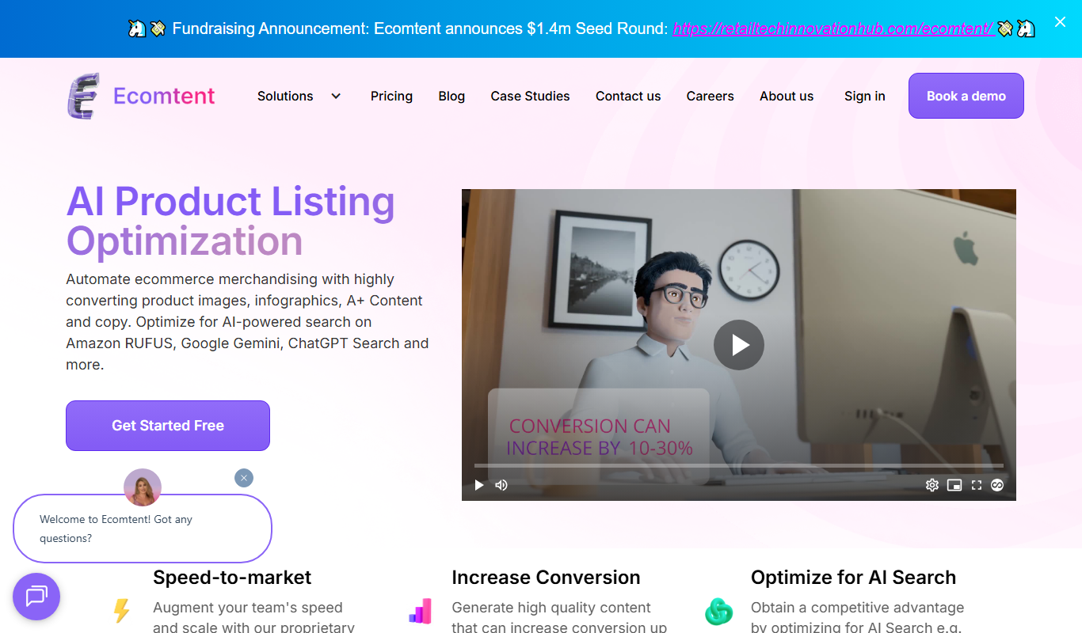Click the Optimize for AI Search heading

click(x=853, y=578)
